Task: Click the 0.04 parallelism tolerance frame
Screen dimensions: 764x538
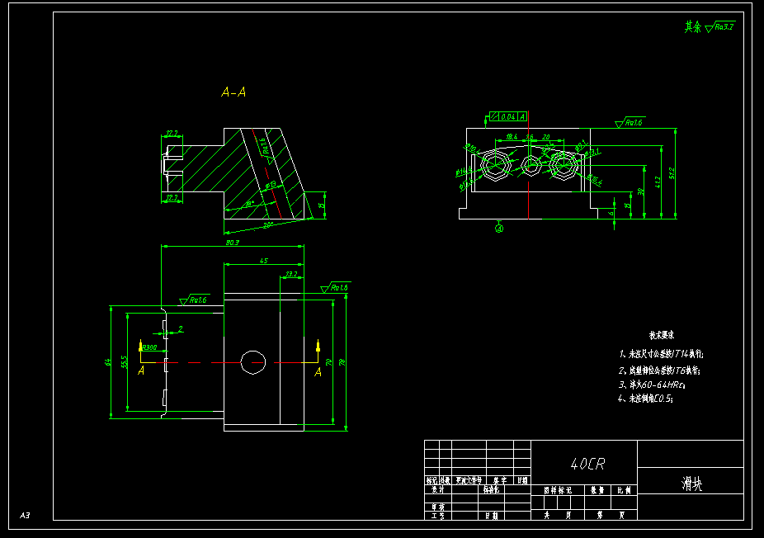Action: tap(508, 116)
